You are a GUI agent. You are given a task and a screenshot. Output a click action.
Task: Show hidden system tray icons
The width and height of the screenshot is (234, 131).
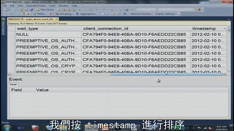194,128
